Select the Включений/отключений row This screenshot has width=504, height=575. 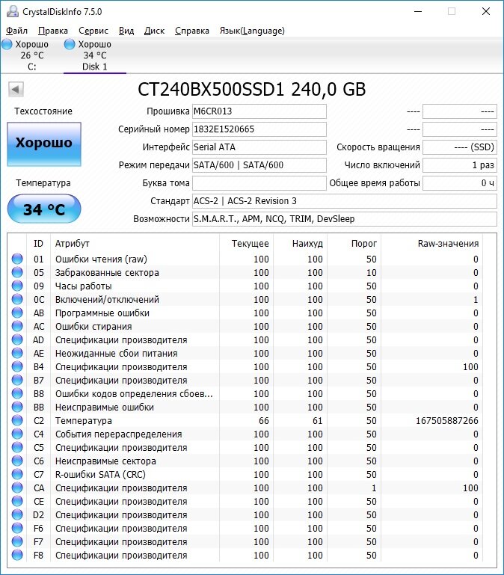(x=245, y=299)
